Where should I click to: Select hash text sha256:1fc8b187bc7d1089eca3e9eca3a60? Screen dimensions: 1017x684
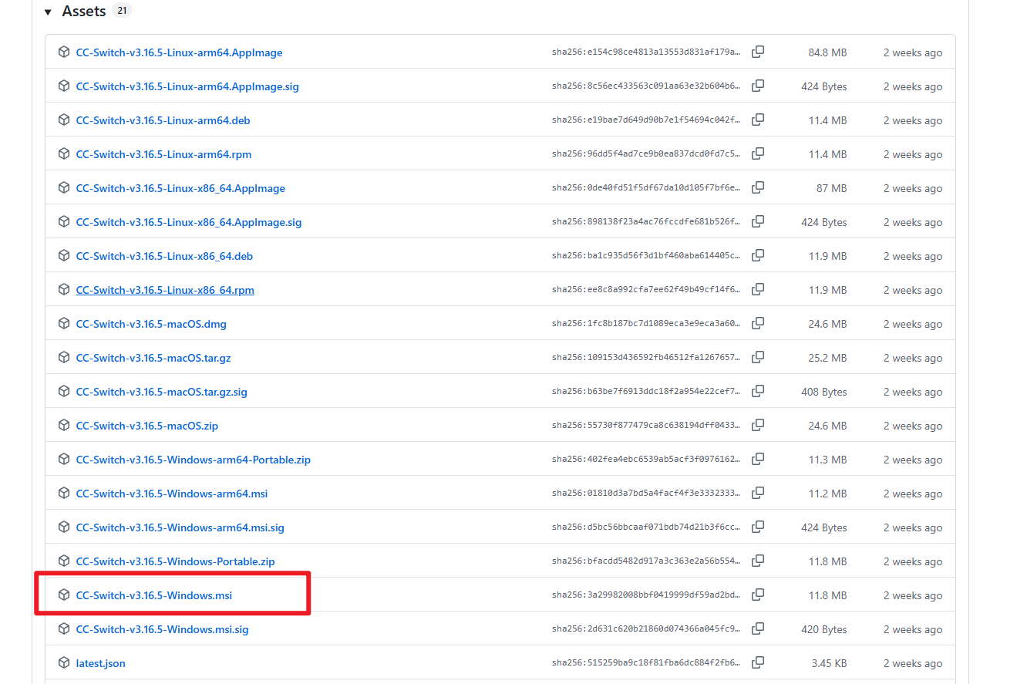pyautogui.click(x=646, y=324)
